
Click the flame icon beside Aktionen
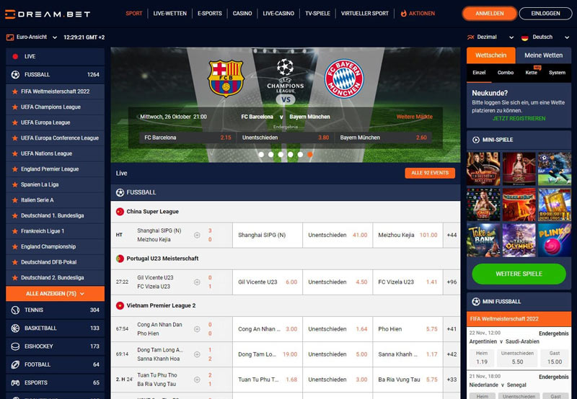[x=404, y=13]
